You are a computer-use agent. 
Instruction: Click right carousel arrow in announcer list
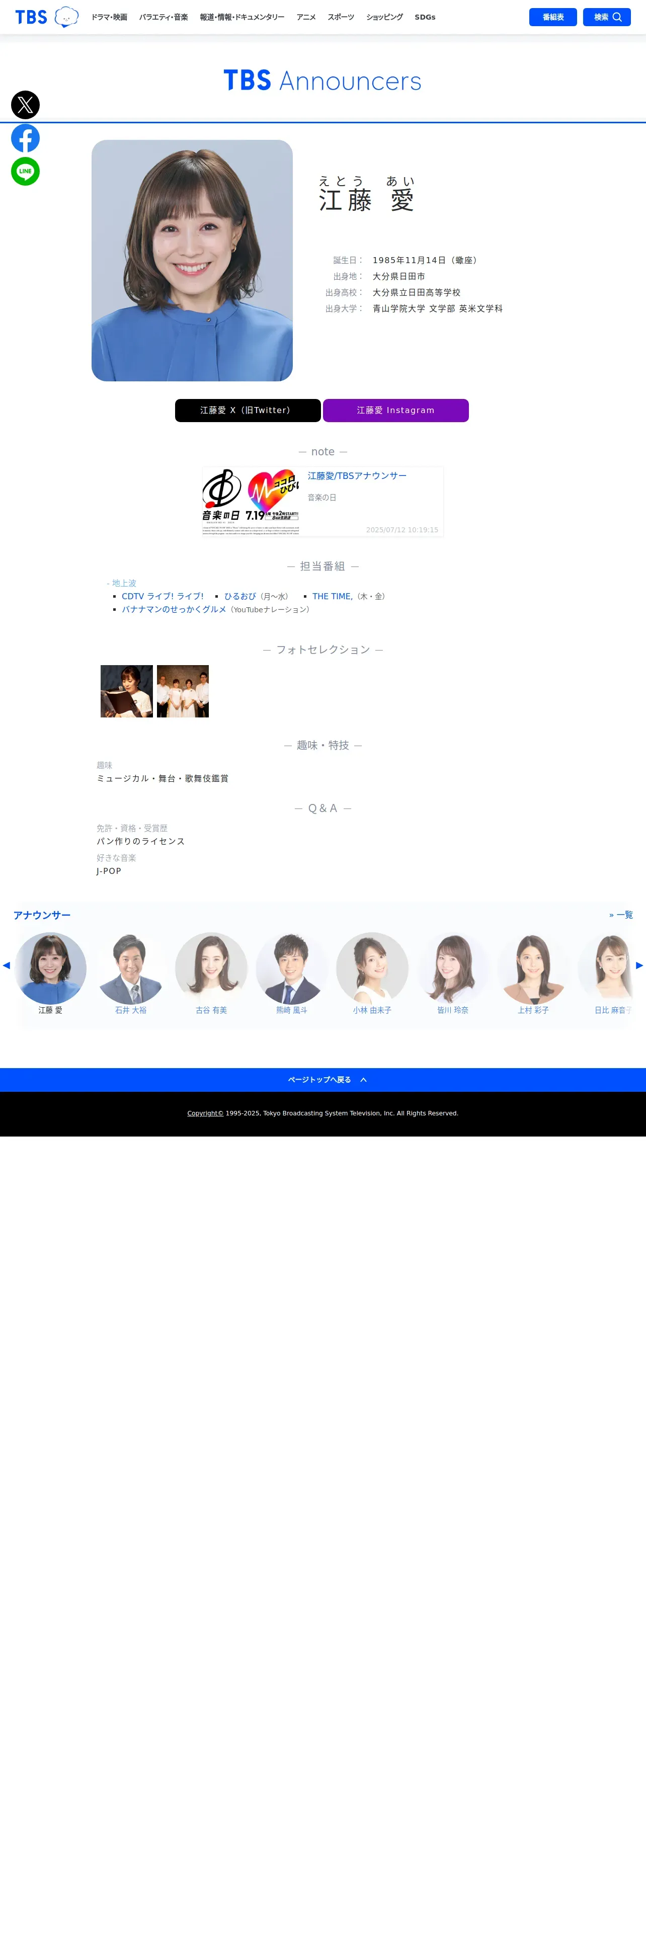pyautogui.click(x=640, y=965)
